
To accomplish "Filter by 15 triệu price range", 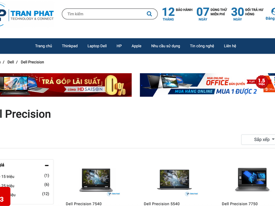I will (8, 177).
